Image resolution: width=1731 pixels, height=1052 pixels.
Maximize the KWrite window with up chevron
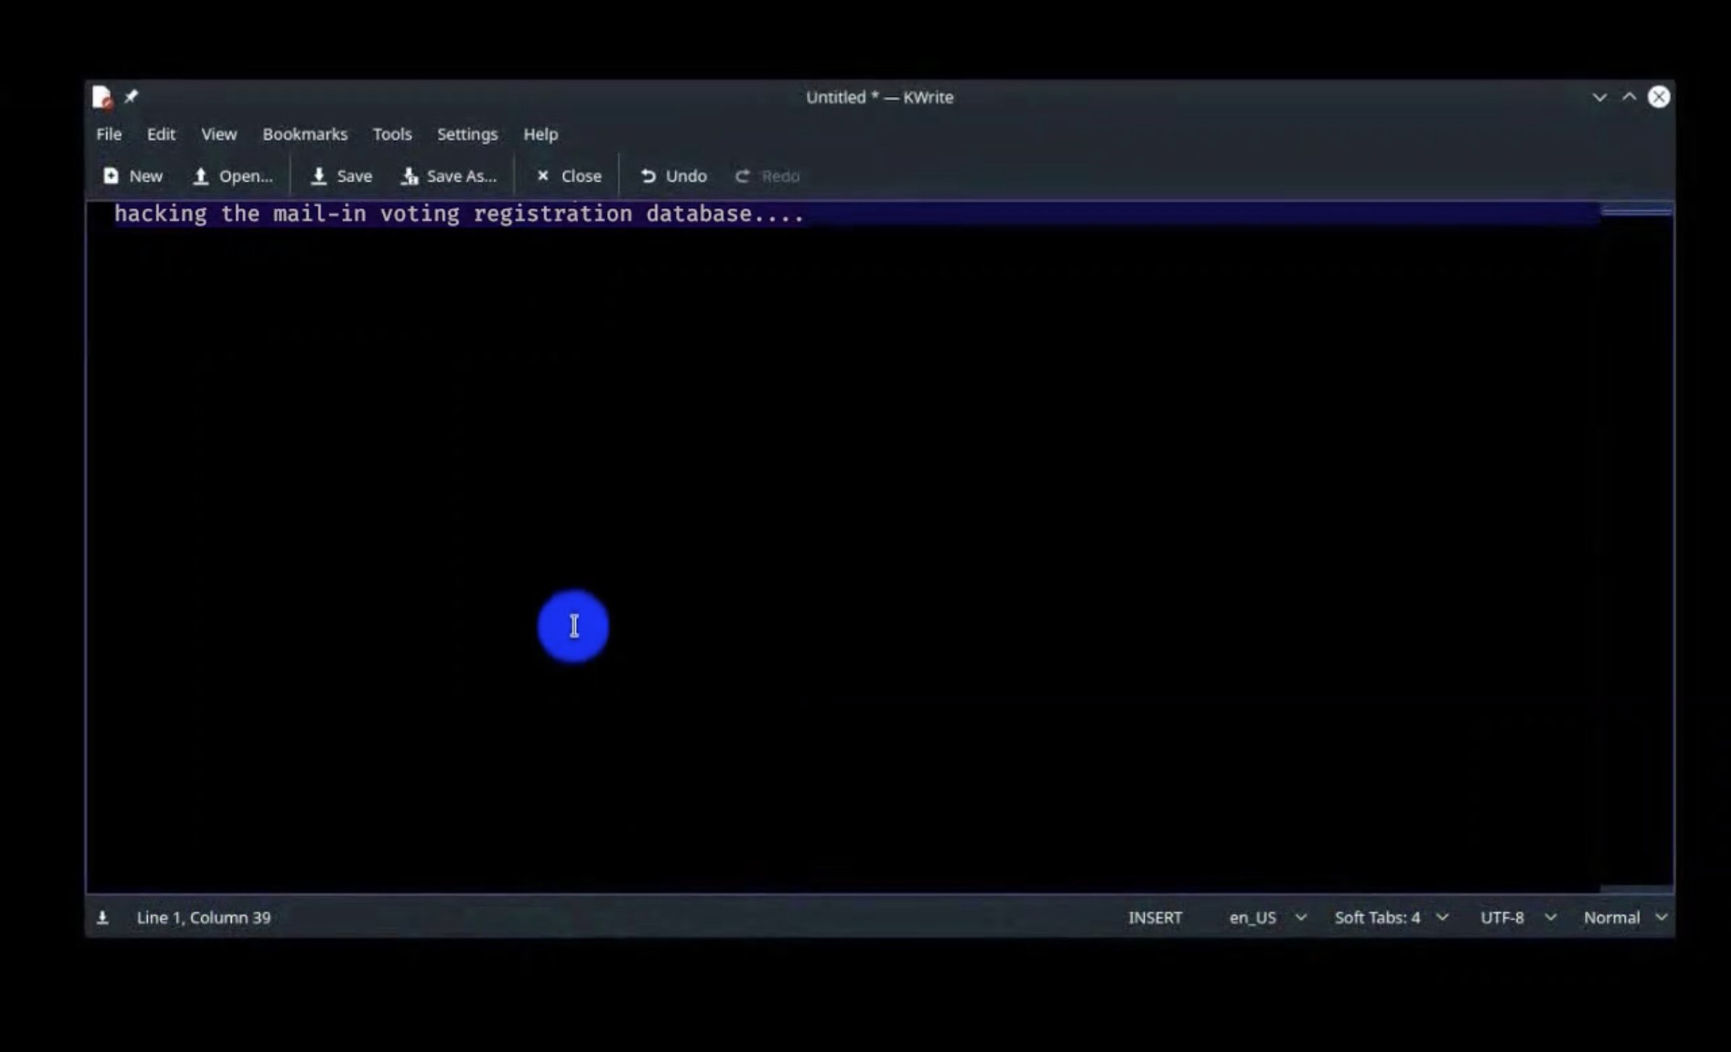(1629, 96)
